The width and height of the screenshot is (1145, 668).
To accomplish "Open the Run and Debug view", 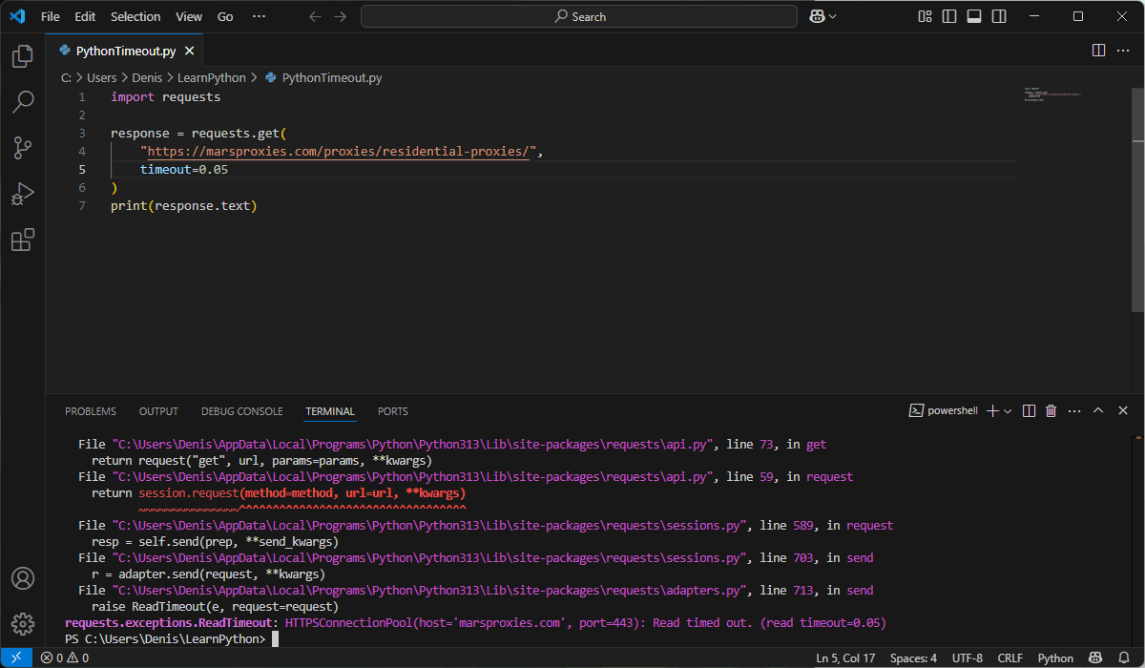I will point(23,193).
